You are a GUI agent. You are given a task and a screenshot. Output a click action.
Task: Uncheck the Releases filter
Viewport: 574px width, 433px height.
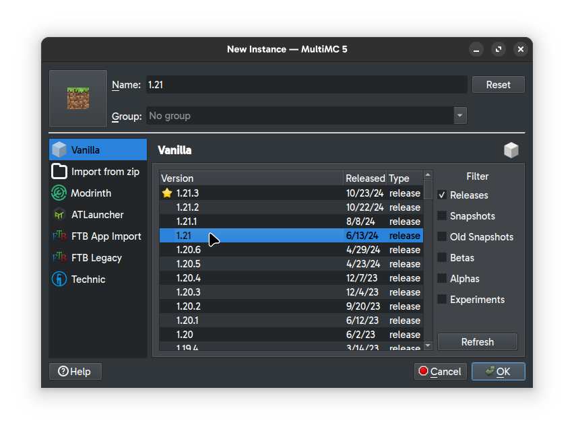(442, 195)
